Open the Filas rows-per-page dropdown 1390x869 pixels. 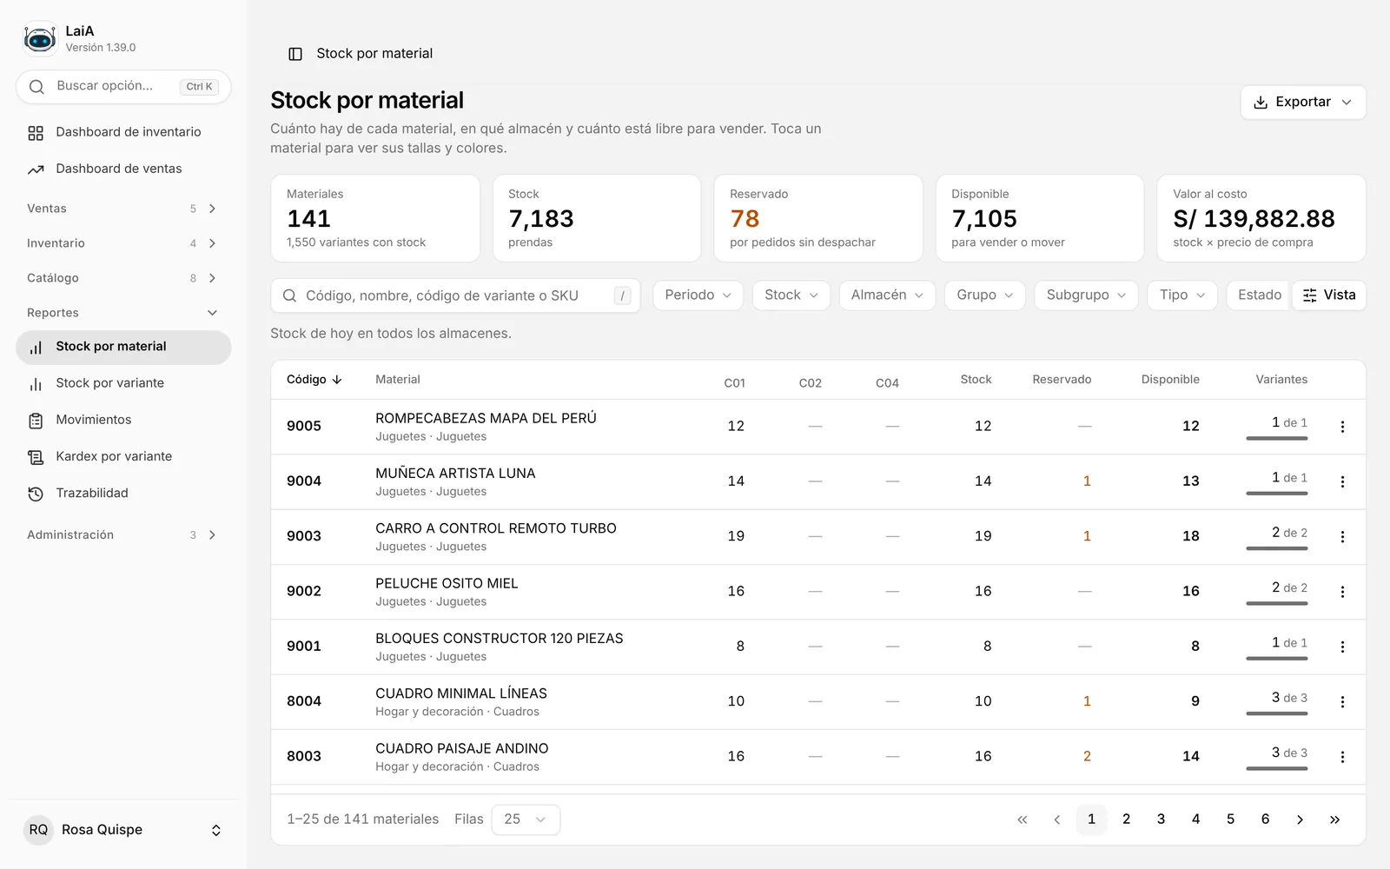pos(526,819)
